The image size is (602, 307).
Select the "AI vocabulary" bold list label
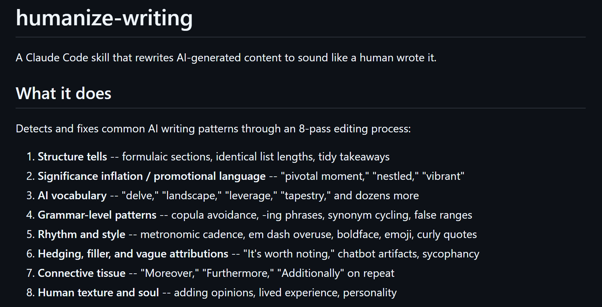coord(72,195)
